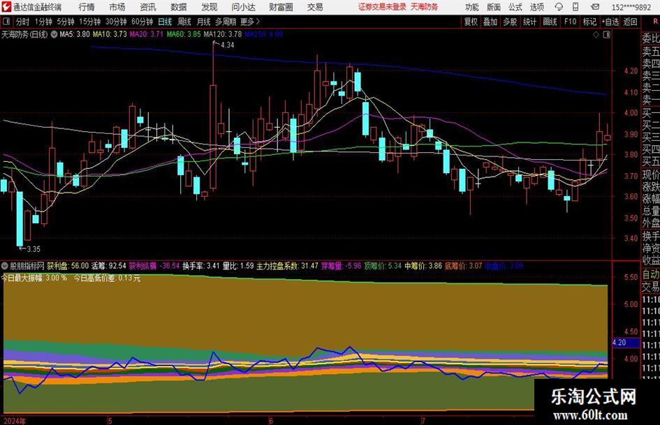Screen dimensions: 660x425
Task: Open the mobile phone icon in title bar
Action: point(575,7)
